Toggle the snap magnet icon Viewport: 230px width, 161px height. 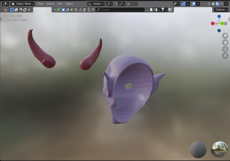[x=116, y=4]
